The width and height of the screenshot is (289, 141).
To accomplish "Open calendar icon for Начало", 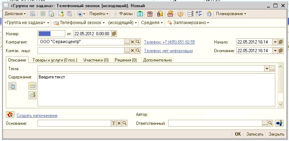I will pos(281,42).
